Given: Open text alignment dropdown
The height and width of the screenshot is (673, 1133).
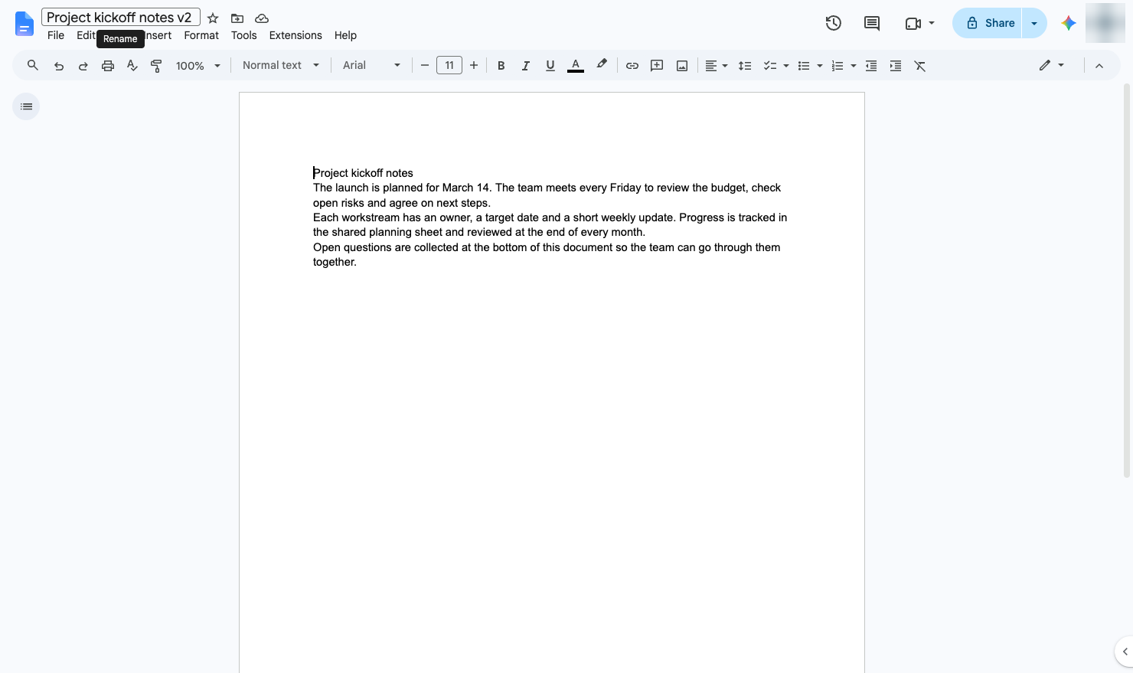Looking at the screenshot, I should (716, 66).
